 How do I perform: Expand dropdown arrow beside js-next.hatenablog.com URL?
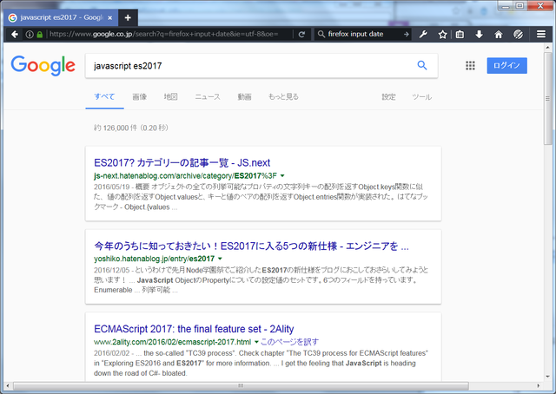282,176
